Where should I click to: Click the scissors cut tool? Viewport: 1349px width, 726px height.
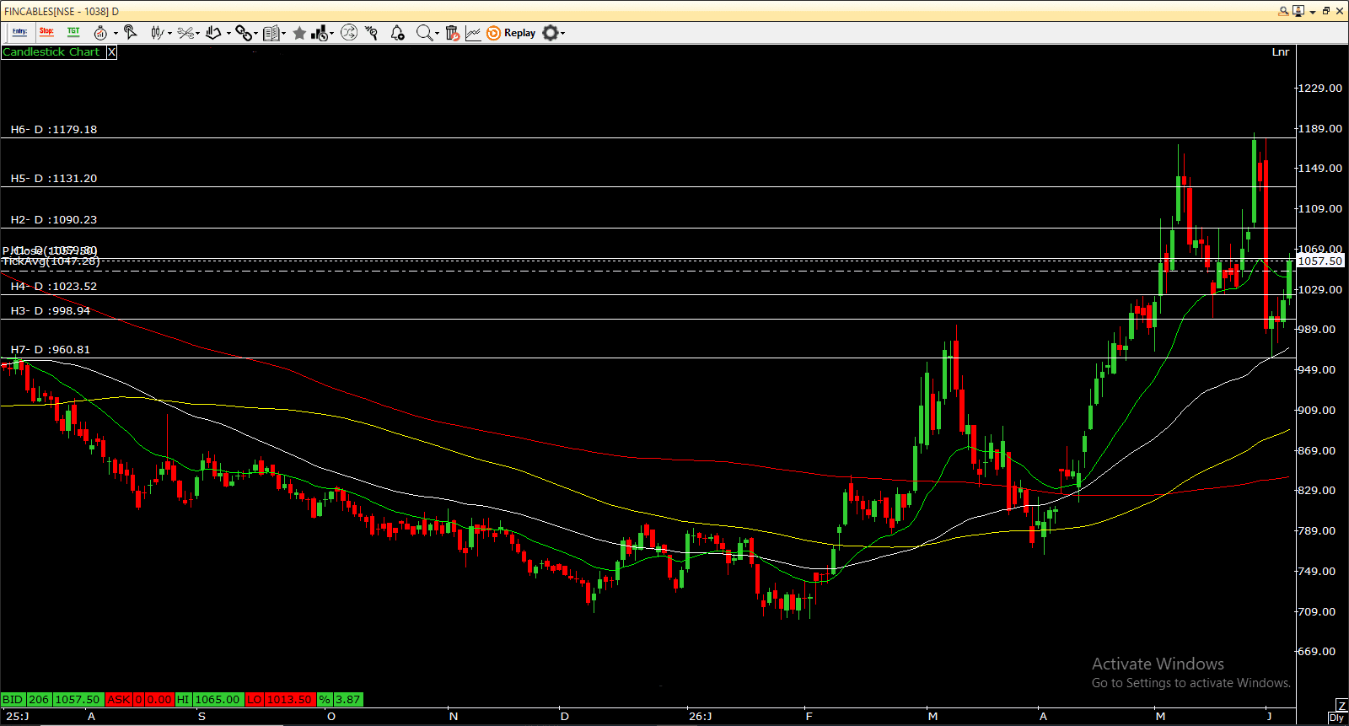(185, 33)
